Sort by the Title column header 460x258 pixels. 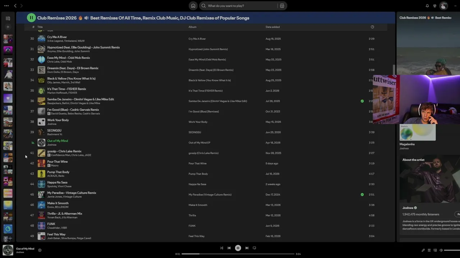tap(40, 27)
